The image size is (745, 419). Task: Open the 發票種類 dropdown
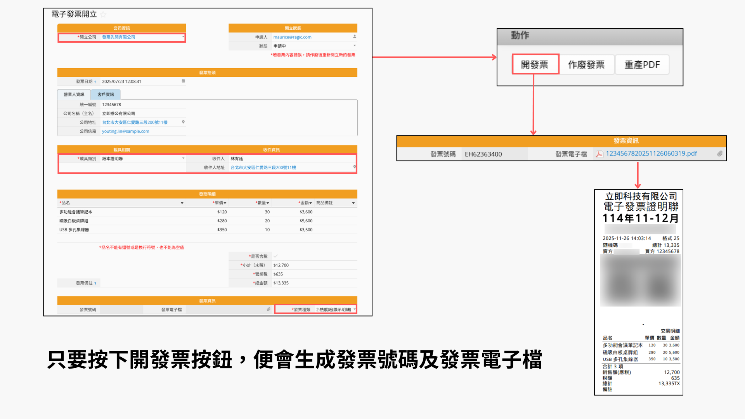pyautogui.click(x=354, y=309)
